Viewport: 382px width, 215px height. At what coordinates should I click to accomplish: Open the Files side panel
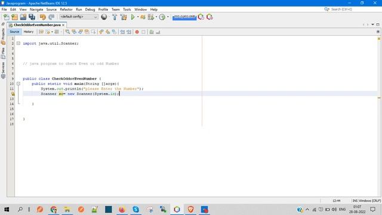tap(3, 53)
